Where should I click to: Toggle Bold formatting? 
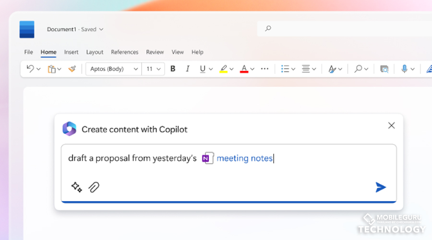click(x=173, y=69)
